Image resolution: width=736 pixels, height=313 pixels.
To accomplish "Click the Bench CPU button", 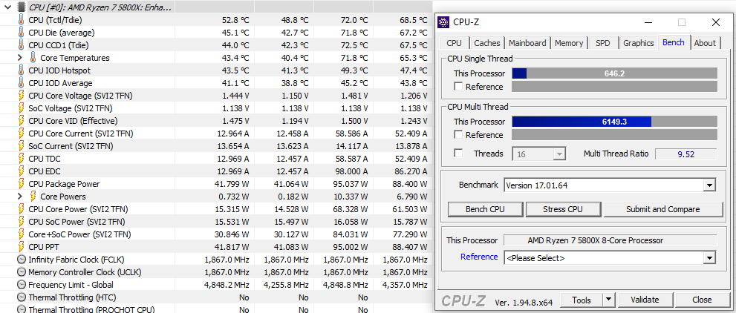I will [x=485, y=209].
